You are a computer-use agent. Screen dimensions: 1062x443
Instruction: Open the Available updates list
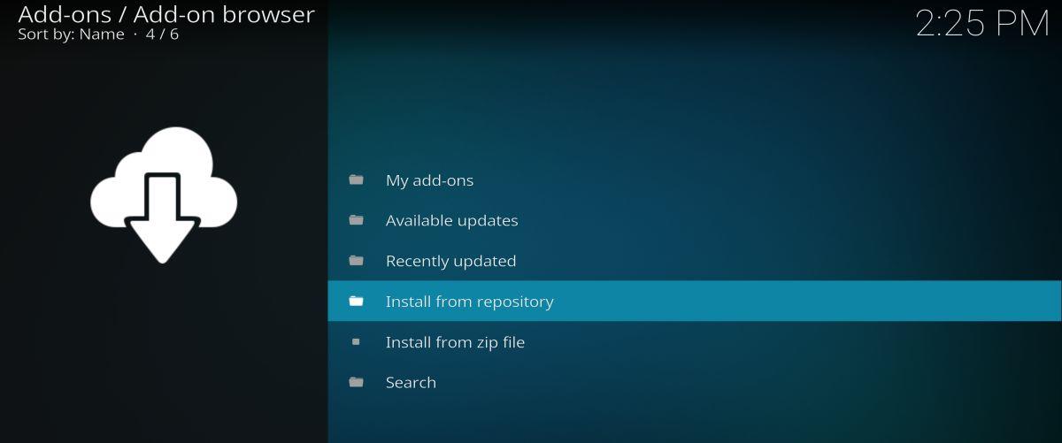[451, 221]
